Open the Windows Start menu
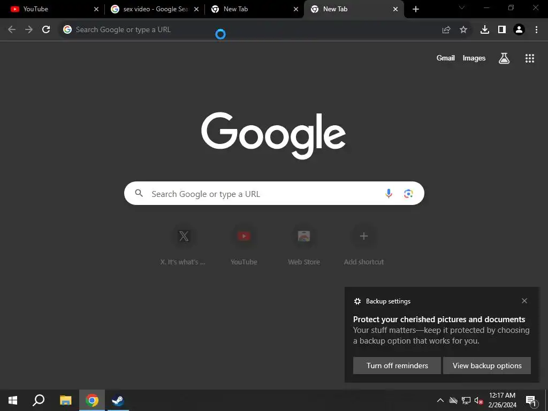The image size is (548, 411). (x=13, y=400)
